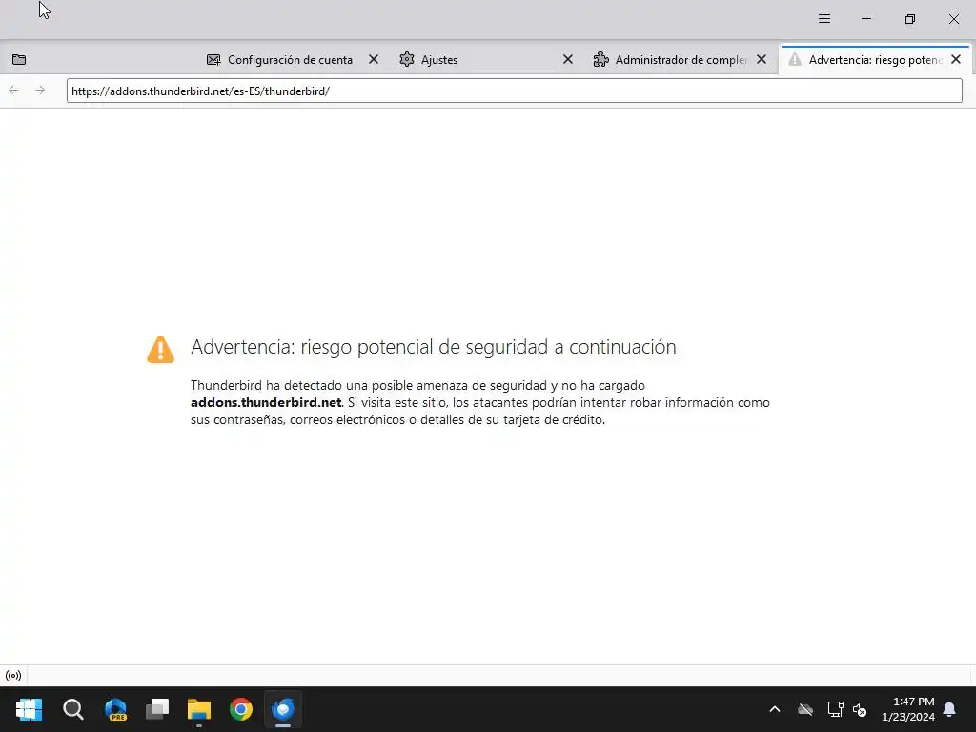Go forward in the add-ons tab
Image resolution: width=976 pixels, height=732 pixels.
(x=40, y=91)
